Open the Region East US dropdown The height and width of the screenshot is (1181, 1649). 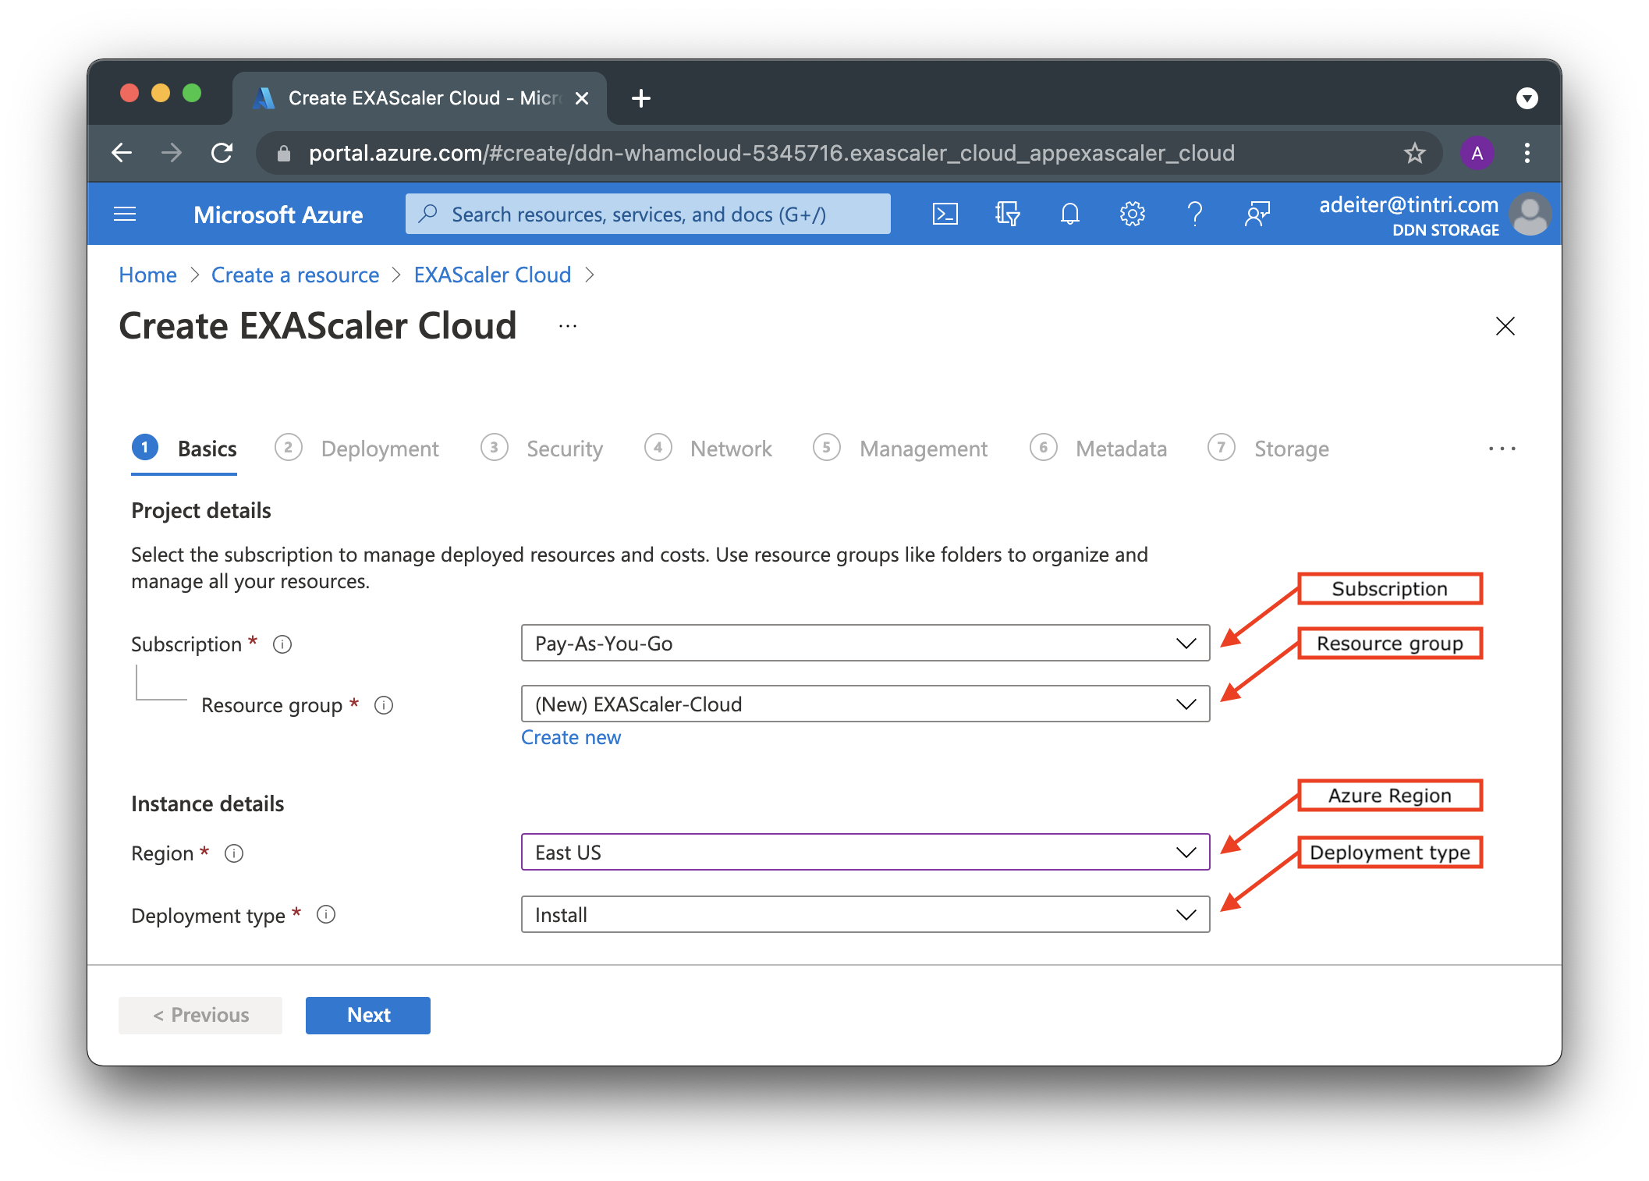pyautogui.click(x=864, y=852)
